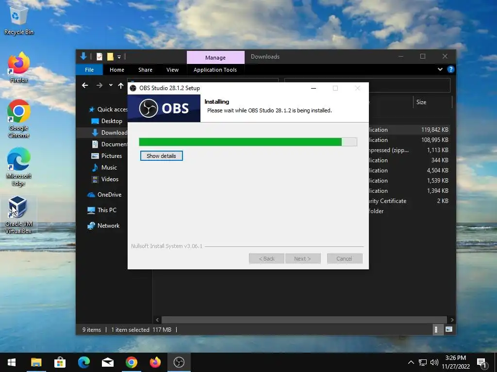Viewport: 497px width, 372px height.
Task: Open Microsoft Store from the taskbar
Action: 60,362
